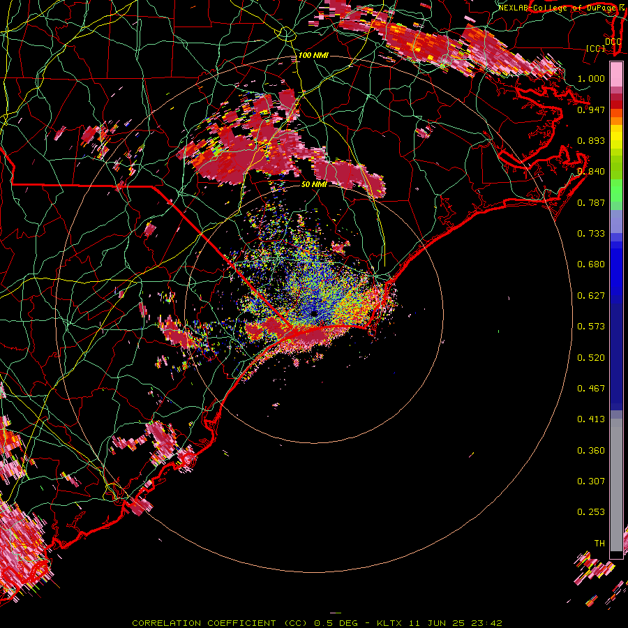Select the 0.253 scale value
628x628 pixels.
591,512
